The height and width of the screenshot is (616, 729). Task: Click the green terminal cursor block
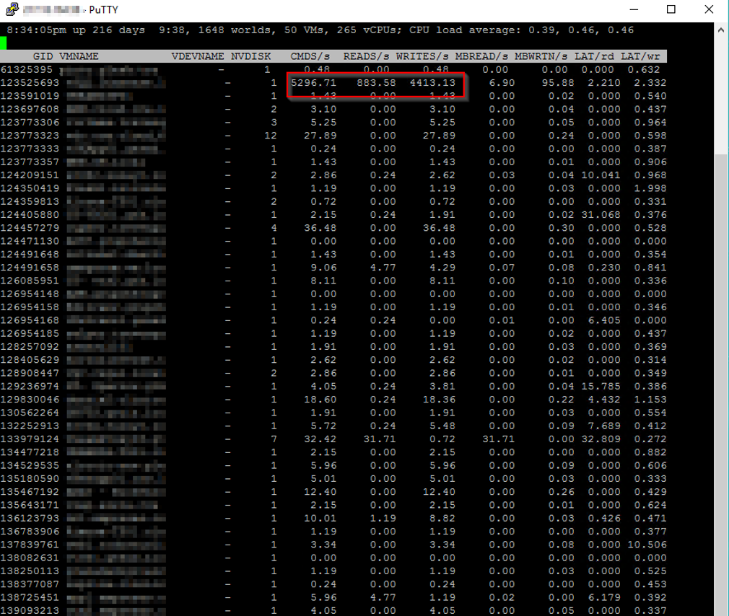pos(4,43)
